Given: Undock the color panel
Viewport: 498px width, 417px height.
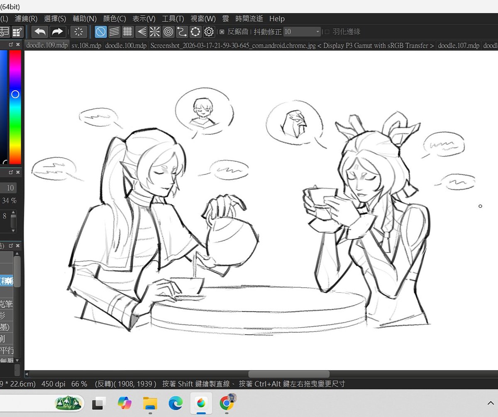Looking at the screenshot, I should (x=11, y=44).
